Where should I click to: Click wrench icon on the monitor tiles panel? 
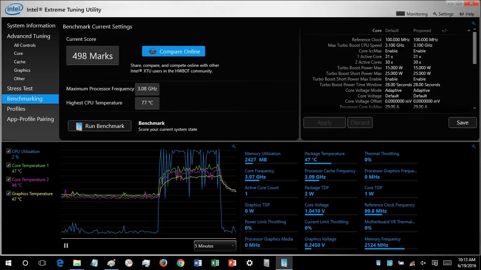(x=474, y=146)
